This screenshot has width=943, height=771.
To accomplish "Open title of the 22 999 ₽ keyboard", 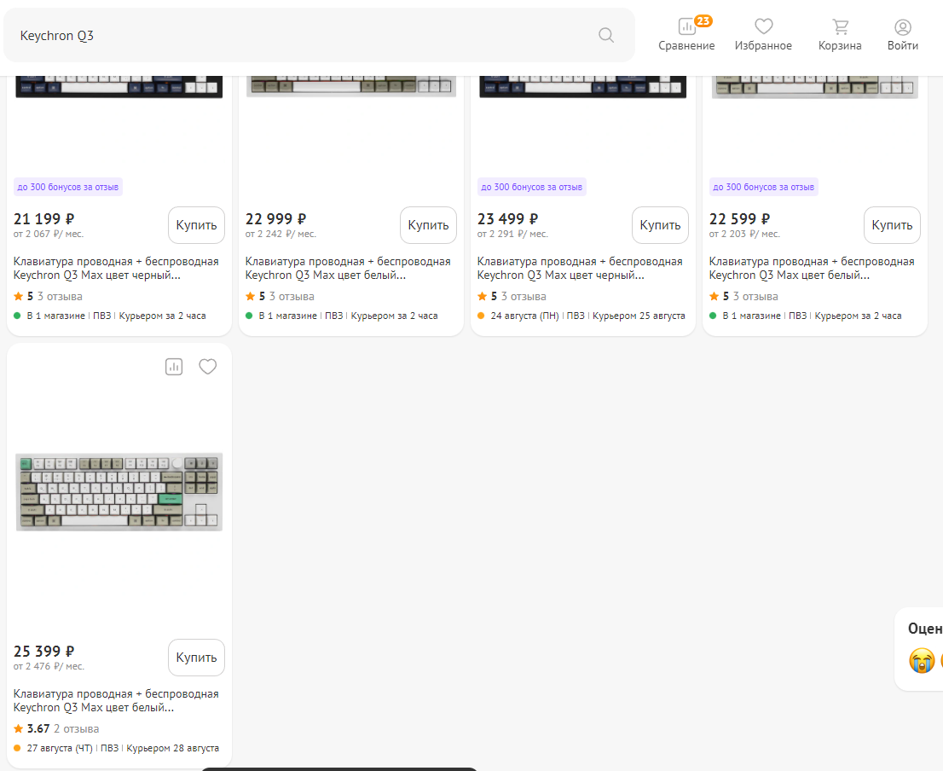I will point(348,268).
